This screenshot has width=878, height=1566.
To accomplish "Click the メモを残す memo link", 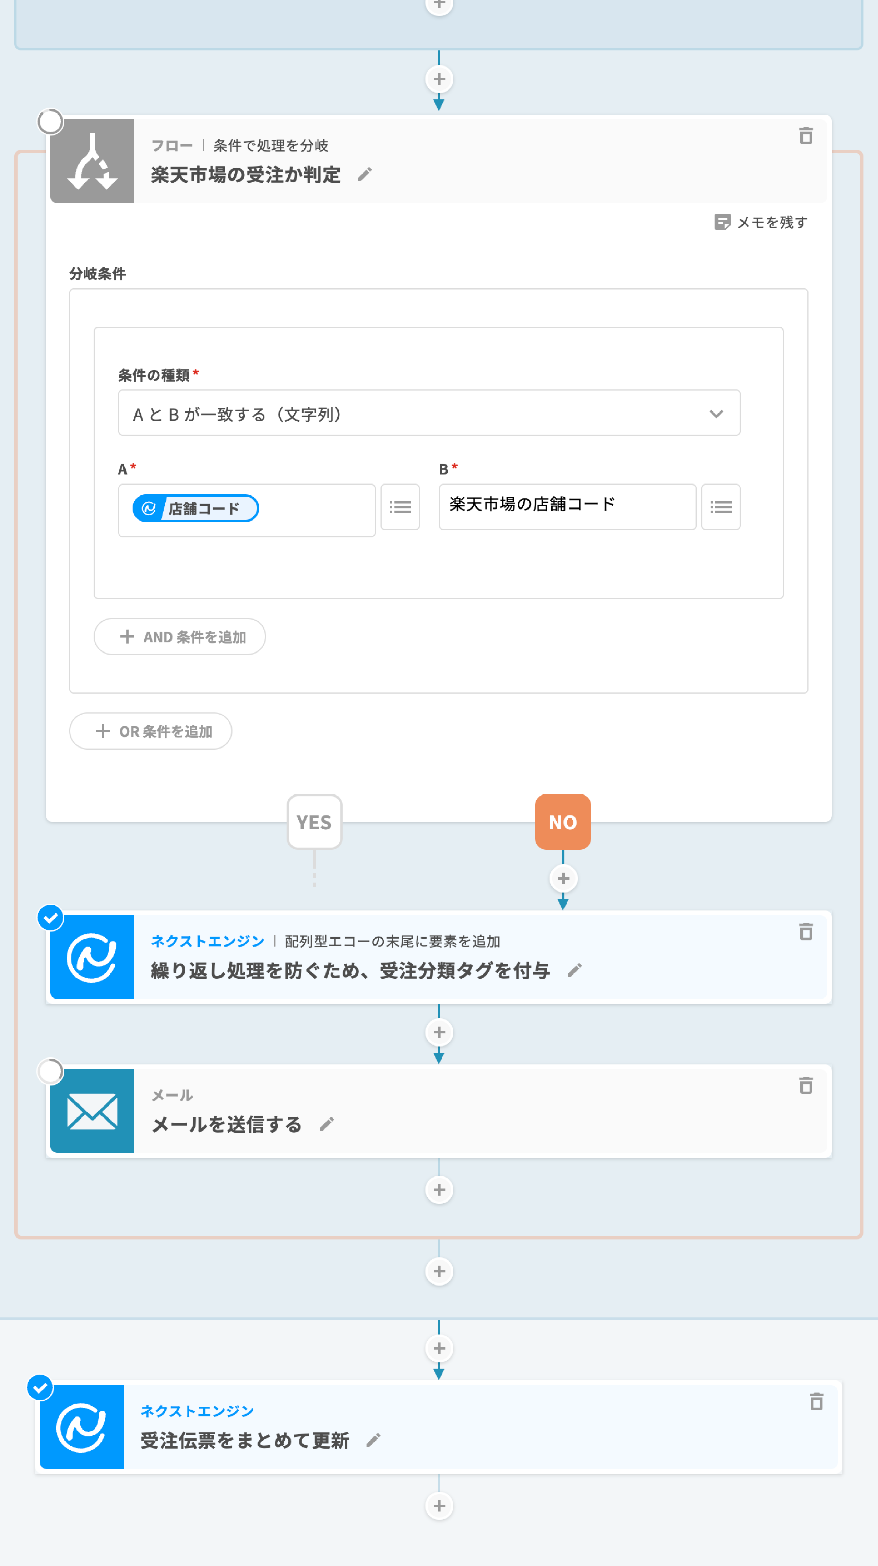I will [x=761, y=223].
